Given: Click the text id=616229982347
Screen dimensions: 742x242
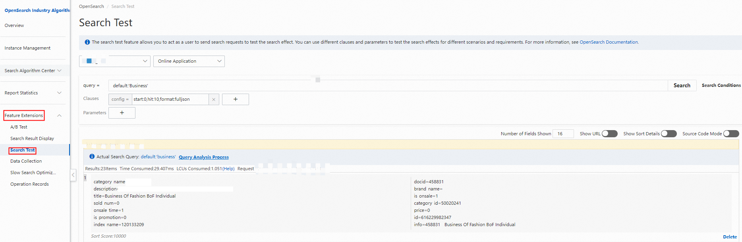Looking at the screenshot, I should point(433,217).
